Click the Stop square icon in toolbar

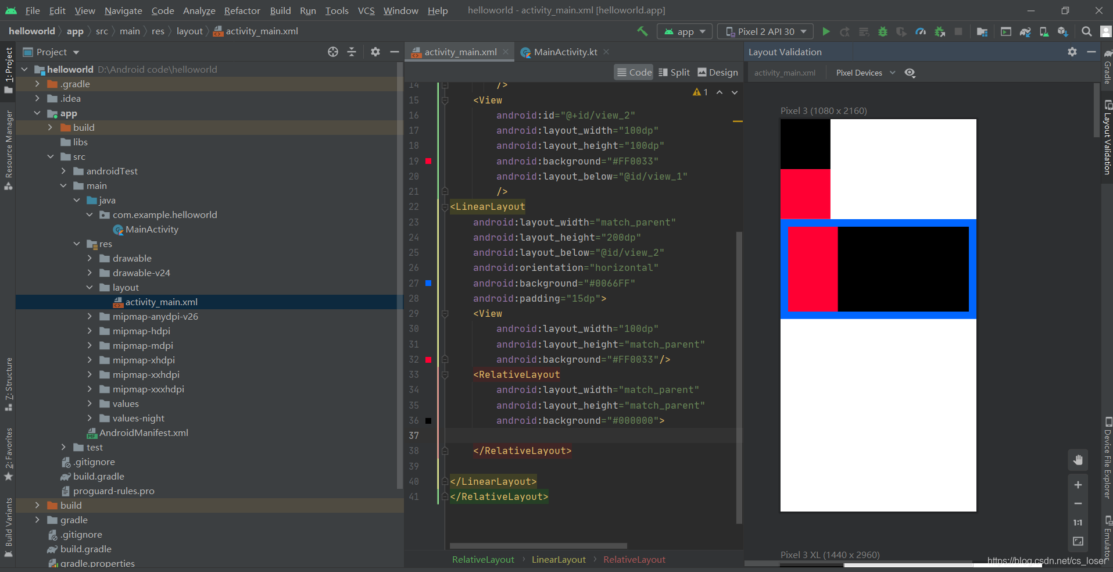coord(958,31)
